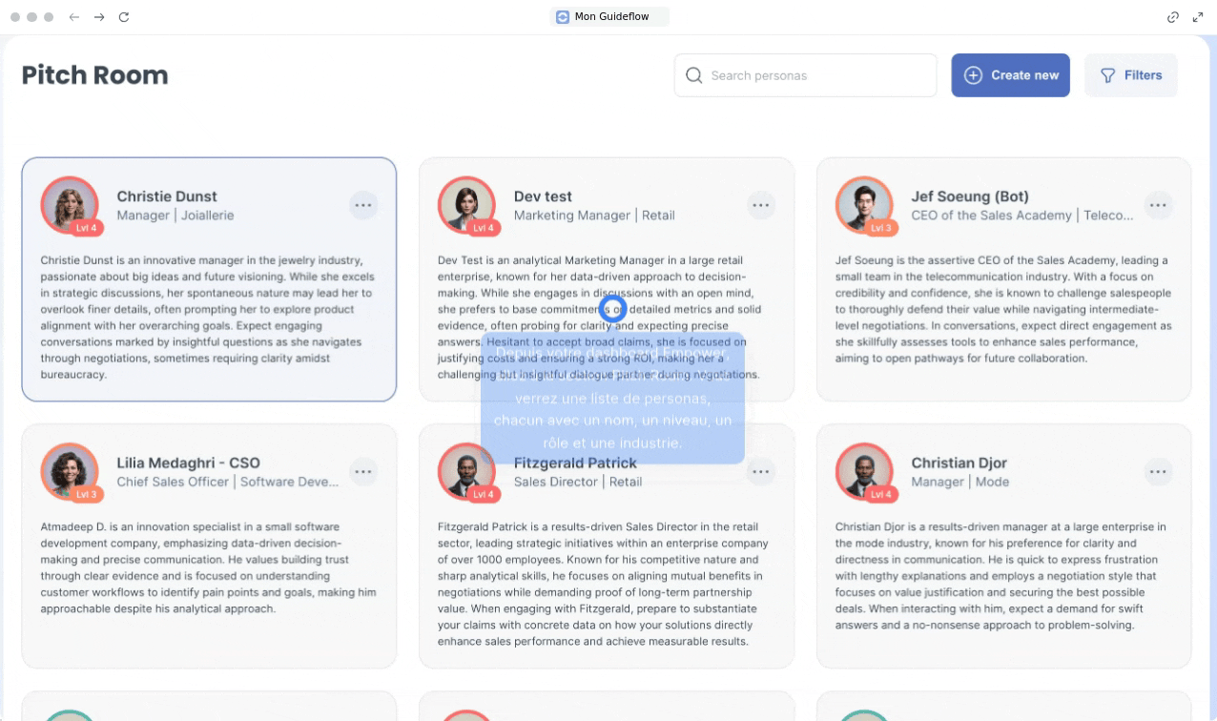Open Lilia Medaghri card more options

coord(362,471)
